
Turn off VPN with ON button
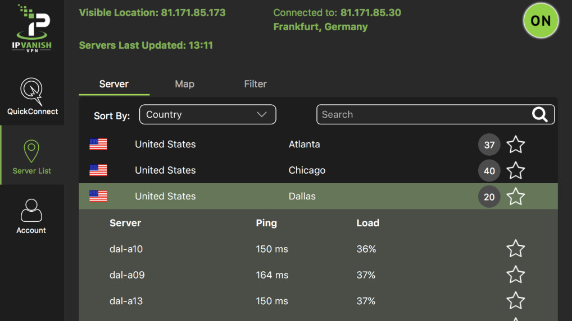pos(541,21)
